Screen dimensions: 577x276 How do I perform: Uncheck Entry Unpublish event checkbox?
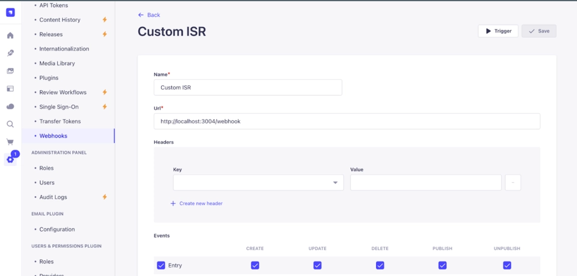pyautogui.click(x=507, y=265)
